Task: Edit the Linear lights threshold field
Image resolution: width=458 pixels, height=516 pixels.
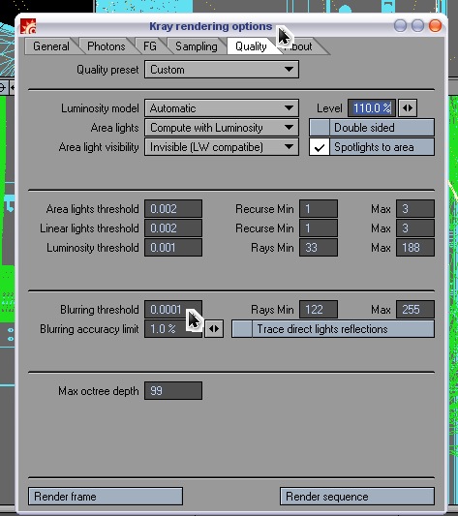Action: (173, 228)
